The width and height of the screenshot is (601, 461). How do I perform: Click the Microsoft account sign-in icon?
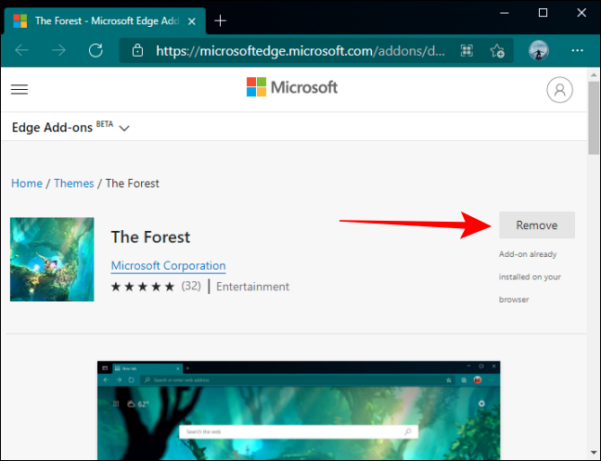558,89
